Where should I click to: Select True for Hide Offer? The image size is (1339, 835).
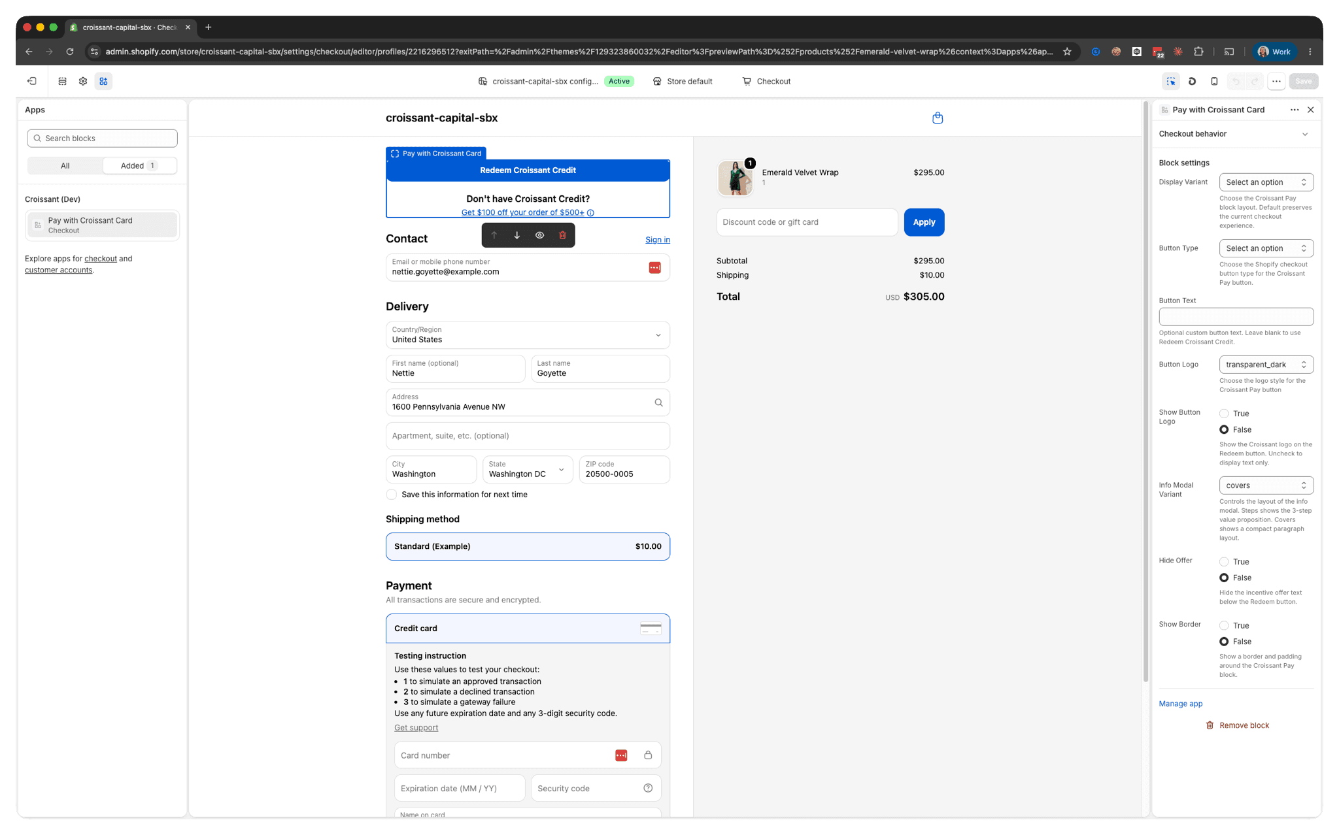pos(1224,562)
